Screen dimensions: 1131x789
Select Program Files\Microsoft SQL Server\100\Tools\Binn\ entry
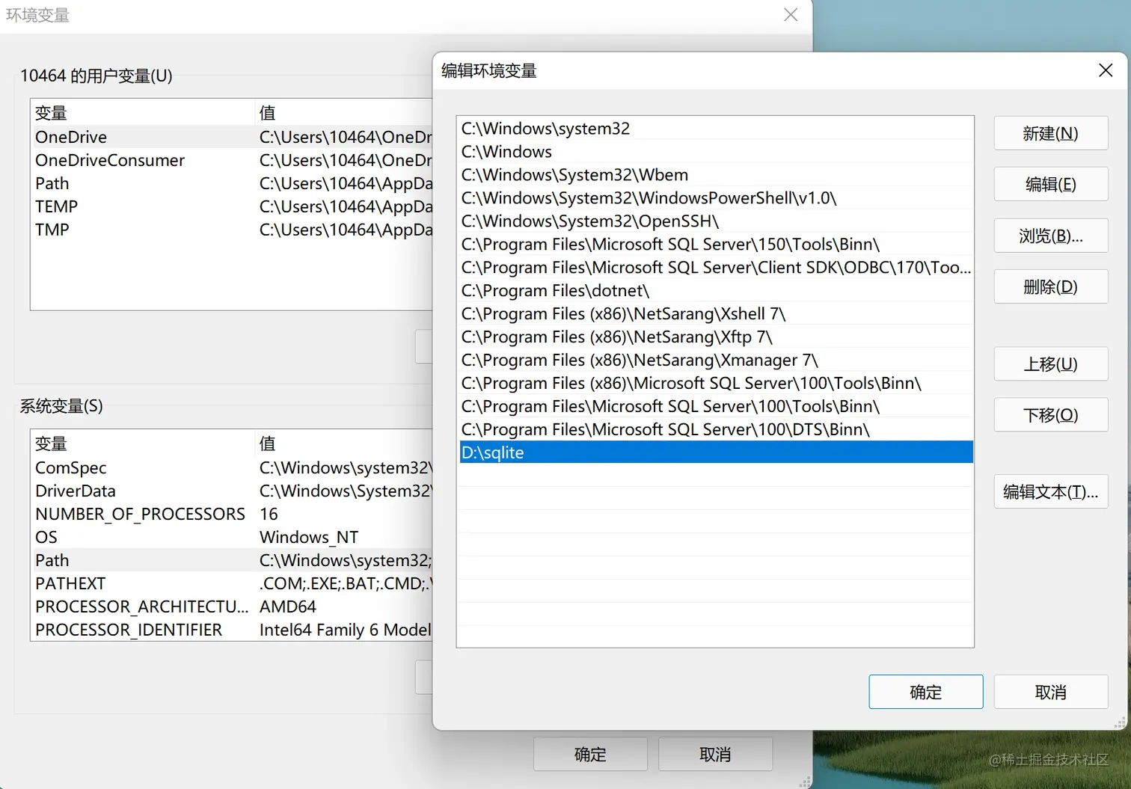coord(716,407)
